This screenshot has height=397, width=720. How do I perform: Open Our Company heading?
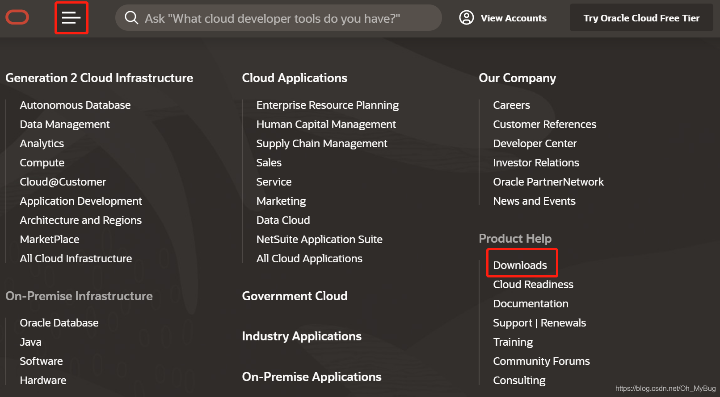[x=518, y=78]
